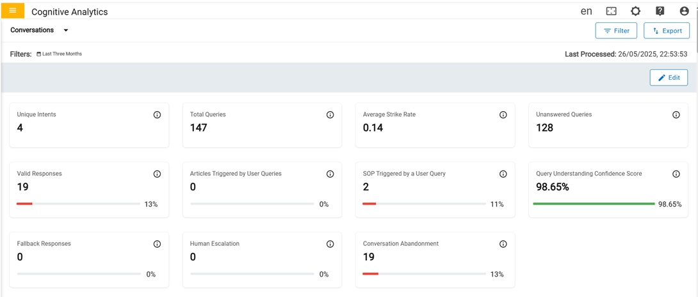Open the hamburger navigation menu

pos(13,11)
